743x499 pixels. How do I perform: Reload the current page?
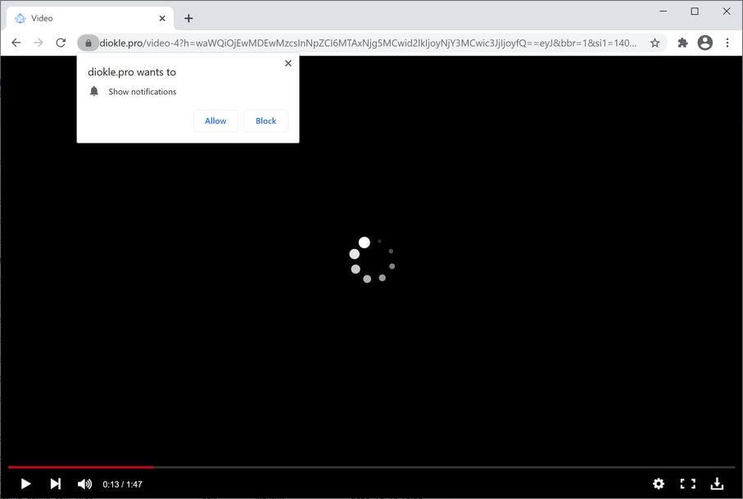pyautogui.click(x=60, y=42)
